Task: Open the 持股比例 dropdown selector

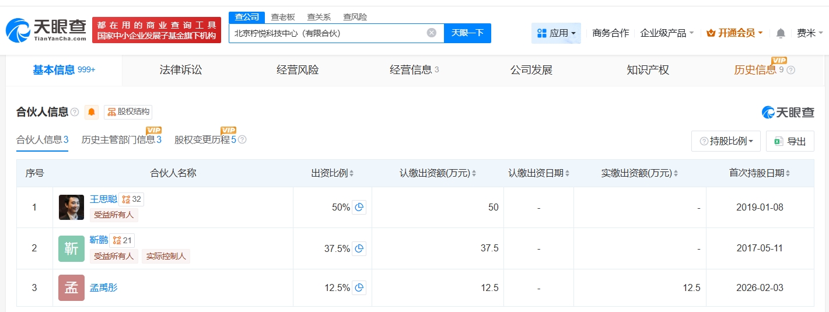Action: (726, 141)
